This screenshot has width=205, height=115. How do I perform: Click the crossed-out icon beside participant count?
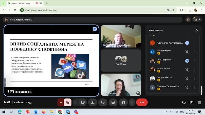pos(188,19)
